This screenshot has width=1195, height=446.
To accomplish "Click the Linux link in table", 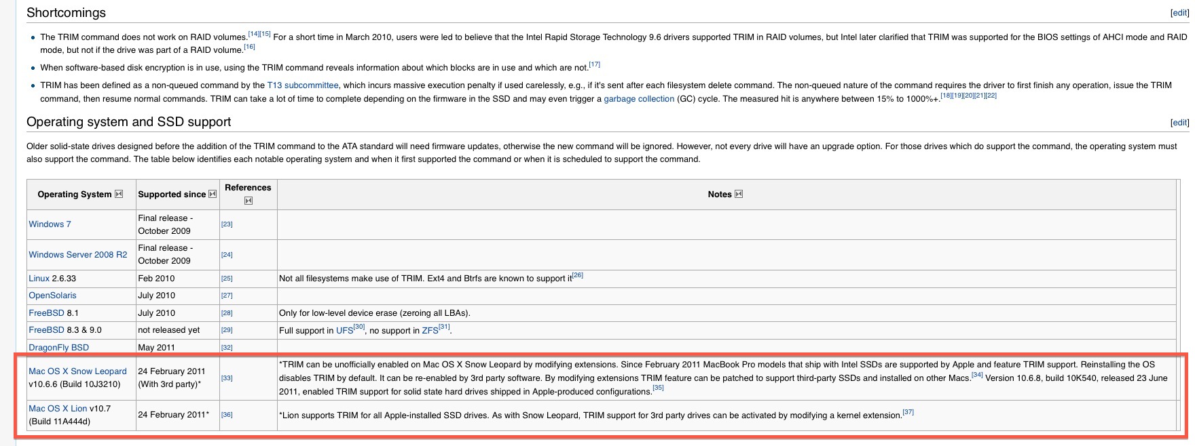I will [39, 279].
